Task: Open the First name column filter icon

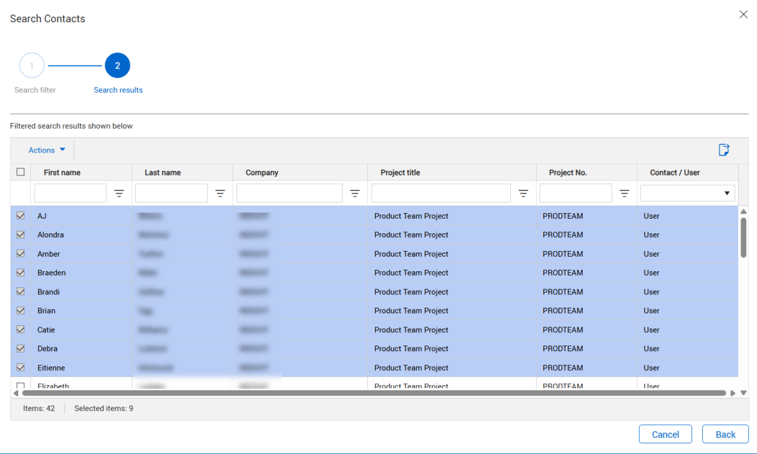Action: click(119, 194)
